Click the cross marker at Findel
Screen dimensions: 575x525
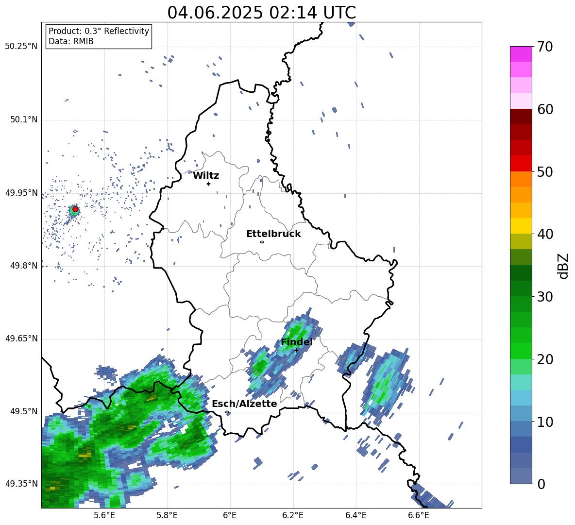click(296, 350)
